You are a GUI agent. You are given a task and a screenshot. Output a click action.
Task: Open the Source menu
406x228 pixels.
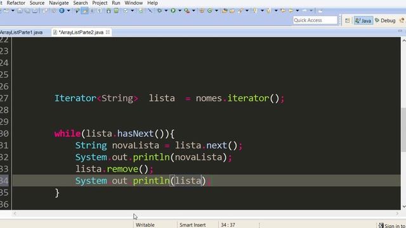(x=37, y=3)
